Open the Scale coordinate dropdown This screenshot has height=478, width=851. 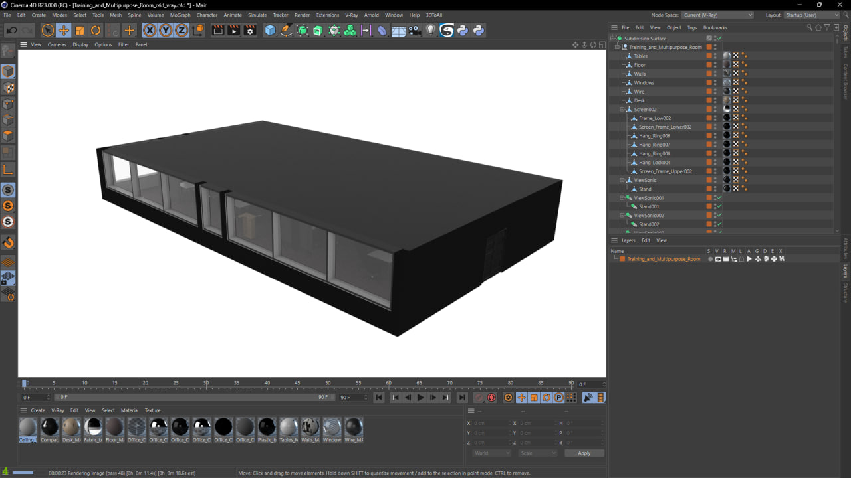tap(538, 453)
